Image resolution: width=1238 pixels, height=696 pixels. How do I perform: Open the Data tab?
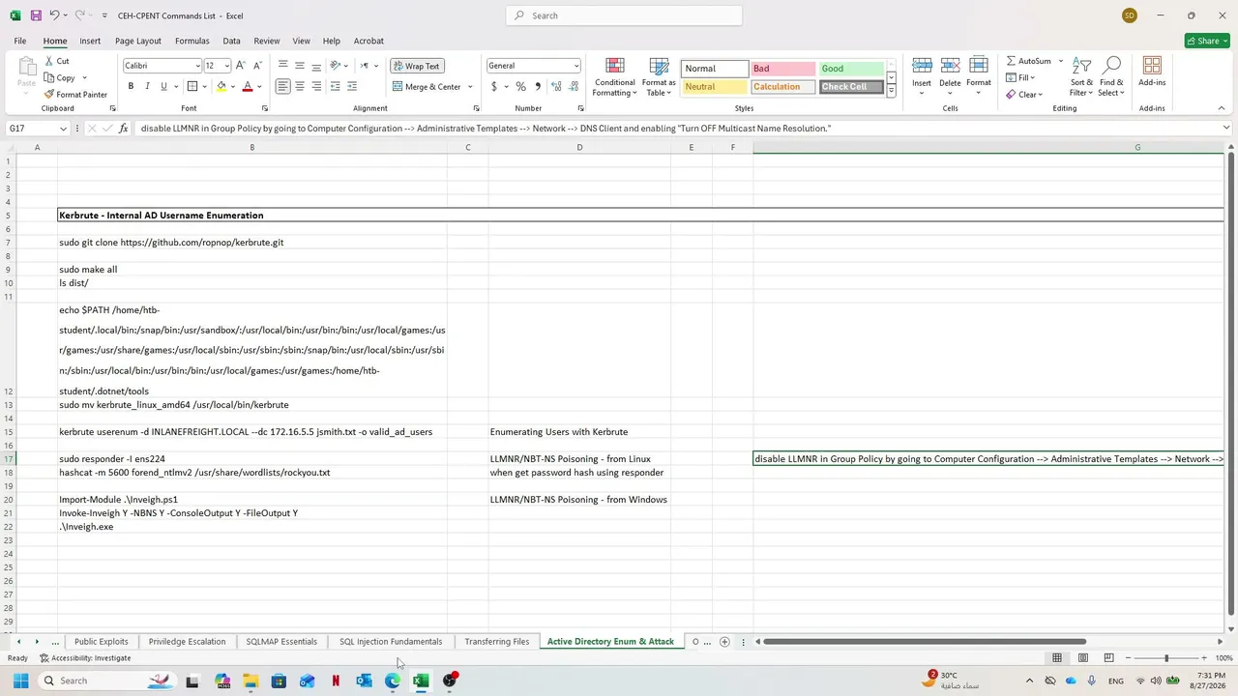[x=231, y=41]
